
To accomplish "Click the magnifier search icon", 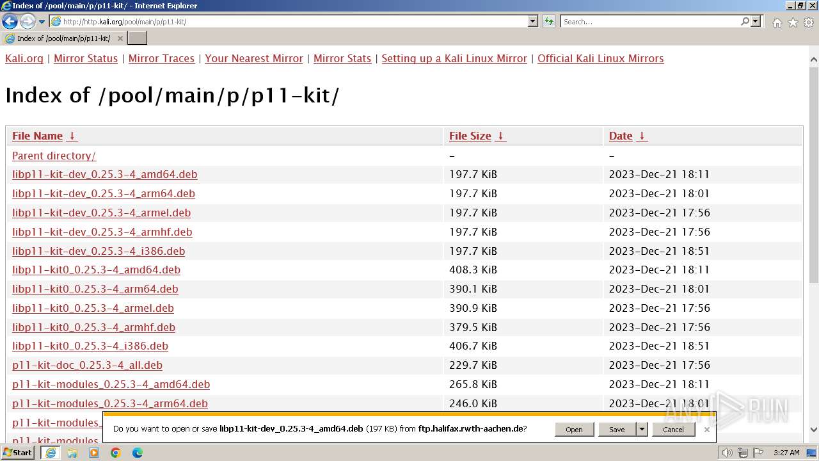I will 745,21.
